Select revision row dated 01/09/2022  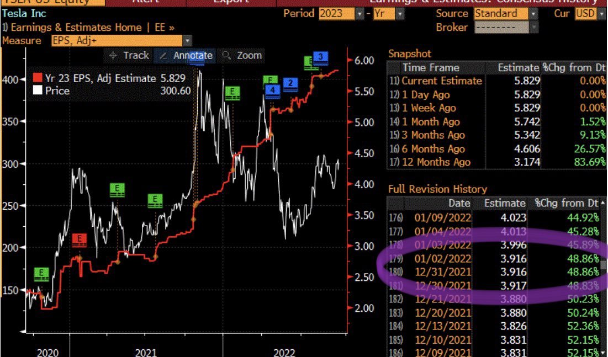tap(494, 218)
